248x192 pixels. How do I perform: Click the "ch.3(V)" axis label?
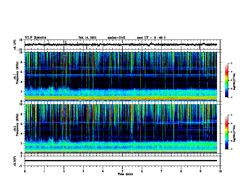(x=15, y=161)
